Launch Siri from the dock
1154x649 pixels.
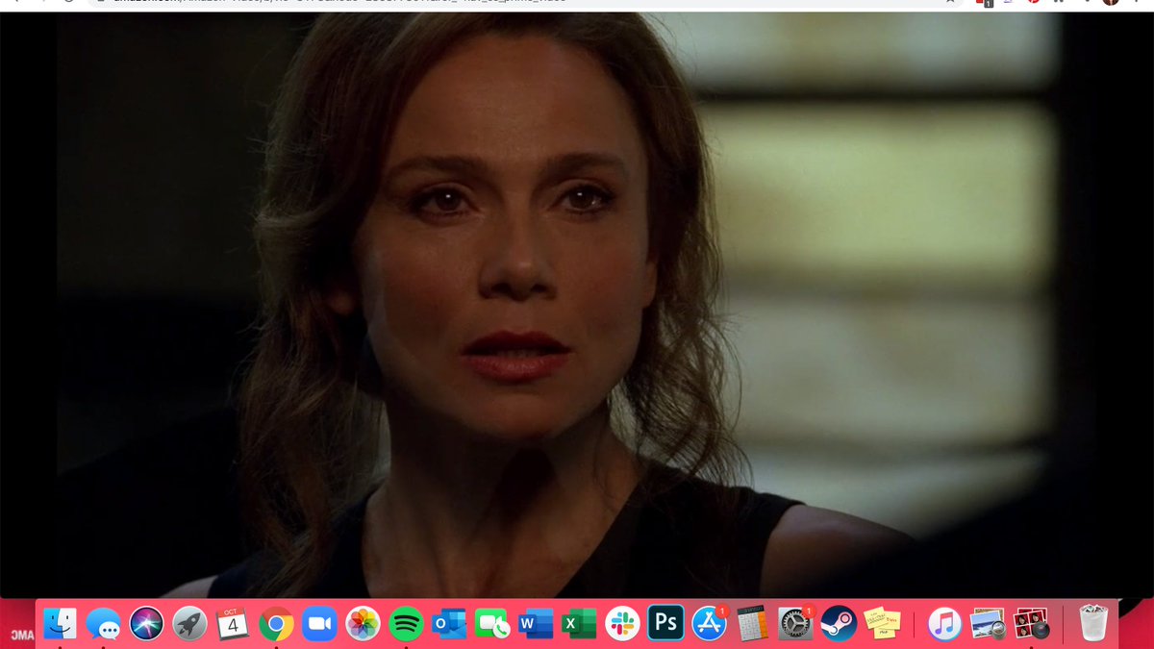pos(147,624)
